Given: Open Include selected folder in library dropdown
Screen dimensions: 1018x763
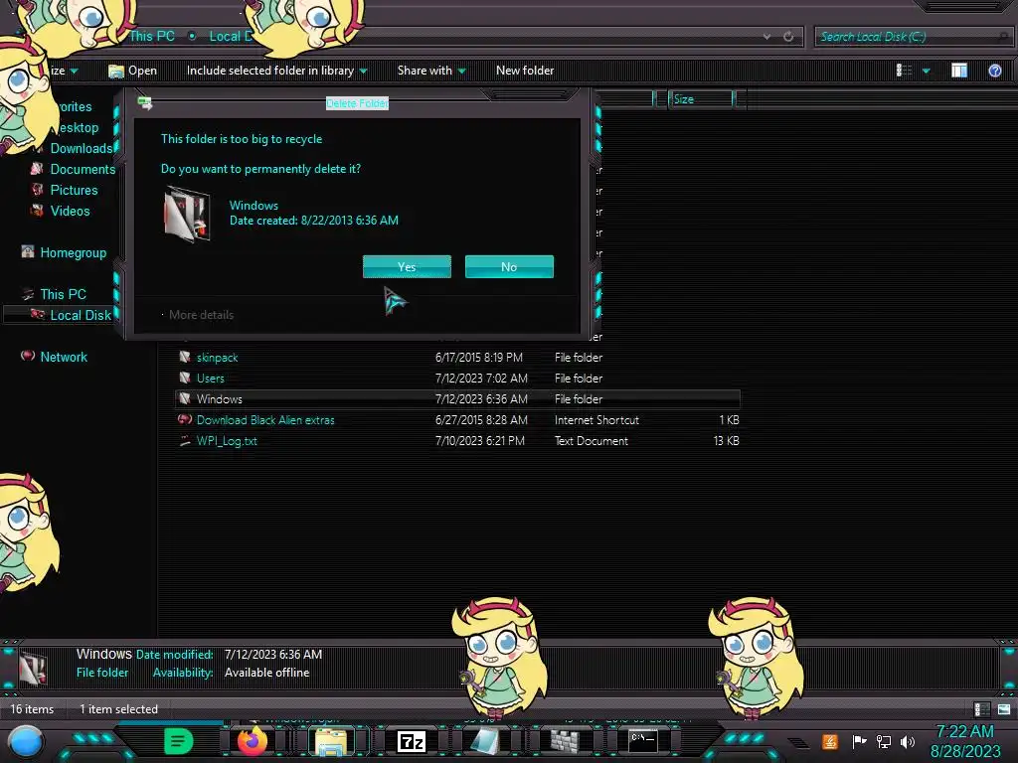Looking at the screenshot, I should (x=276, y=71).
